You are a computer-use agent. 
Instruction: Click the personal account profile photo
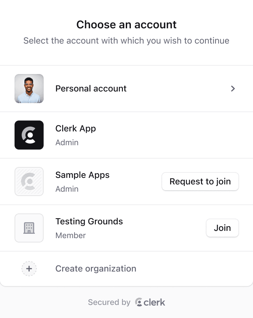pos(29,89)
